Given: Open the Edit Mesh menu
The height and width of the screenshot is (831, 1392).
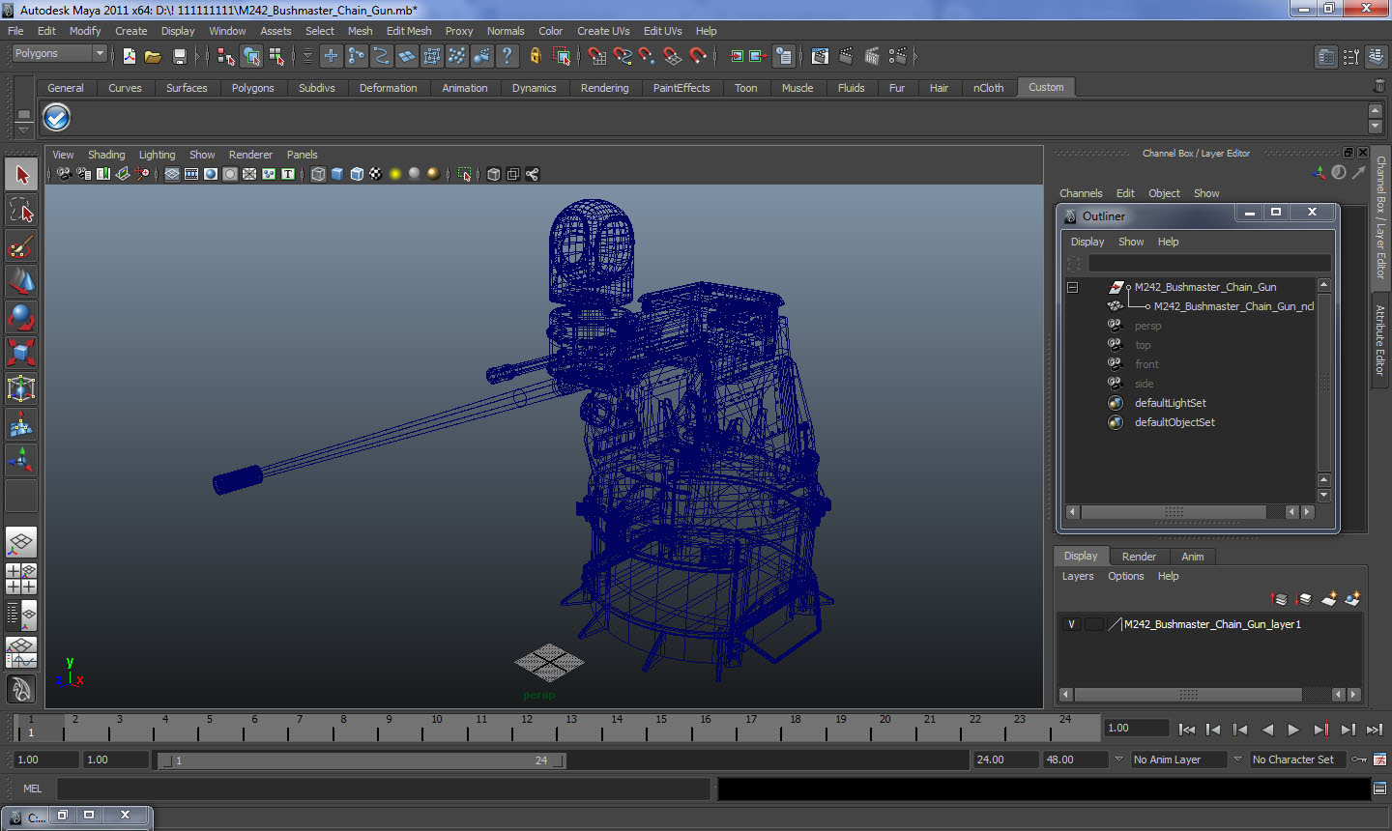Looking at the screenshot, I should (x=409, y=32).
